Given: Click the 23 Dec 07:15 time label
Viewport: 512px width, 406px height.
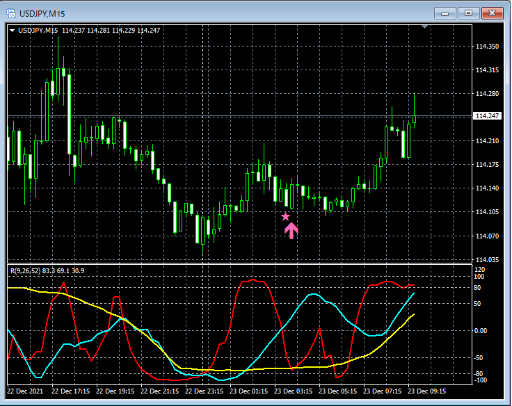Looking at the screenshot, I should (383, 391).
